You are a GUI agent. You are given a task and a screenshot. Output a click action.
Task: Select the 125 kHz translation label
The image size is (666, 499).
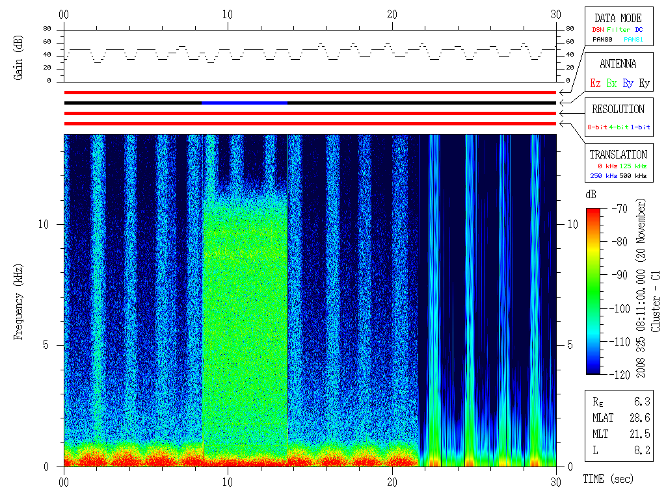pyautogui.click(x=632, y=166)
